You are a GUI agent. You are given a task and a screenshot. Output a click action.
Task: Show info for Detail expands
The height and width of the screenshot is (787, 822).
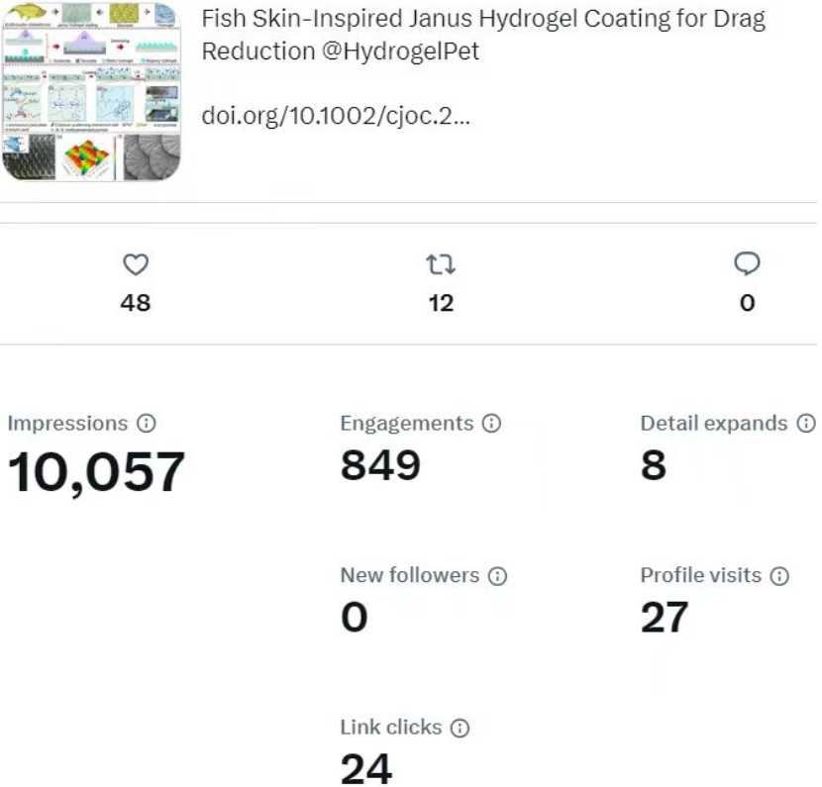pyautogui.click(x=806, y=424)
